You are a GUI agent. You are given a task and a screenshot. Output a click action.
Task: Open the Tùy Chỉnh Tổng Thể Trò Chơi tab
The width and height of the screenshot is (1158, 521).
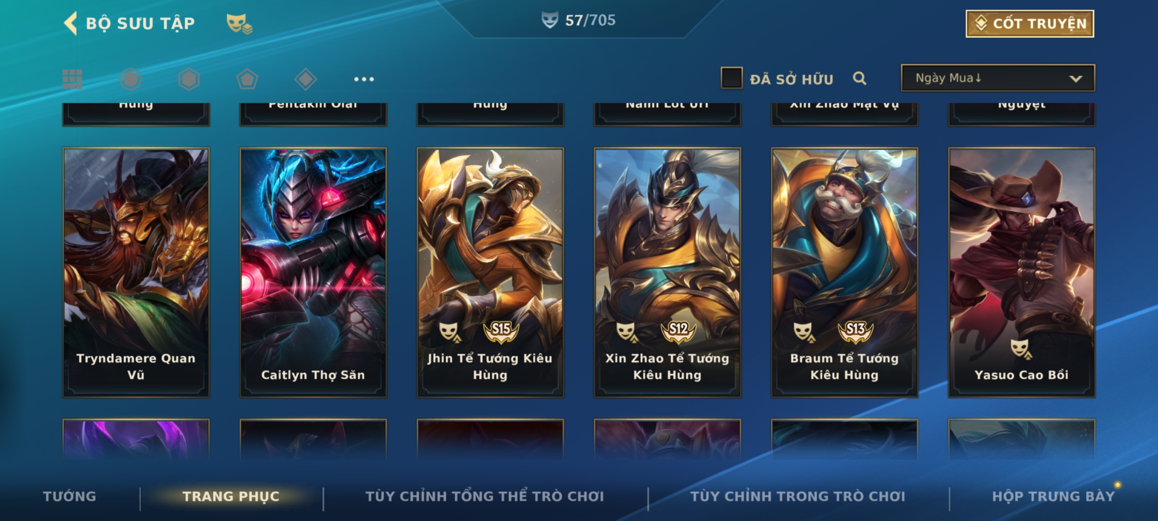pyautogui.click(x=484, y=496)
